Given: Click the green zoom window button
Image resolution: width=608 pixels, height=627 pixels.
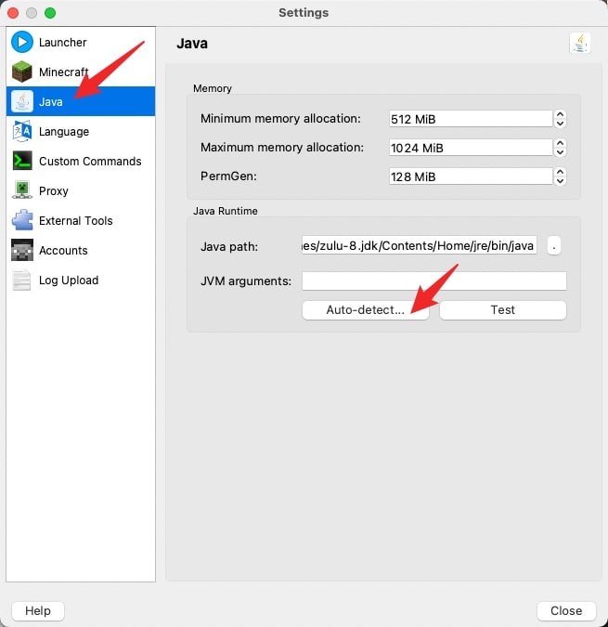Looking at the screenshot, I should tap(50, 13).
